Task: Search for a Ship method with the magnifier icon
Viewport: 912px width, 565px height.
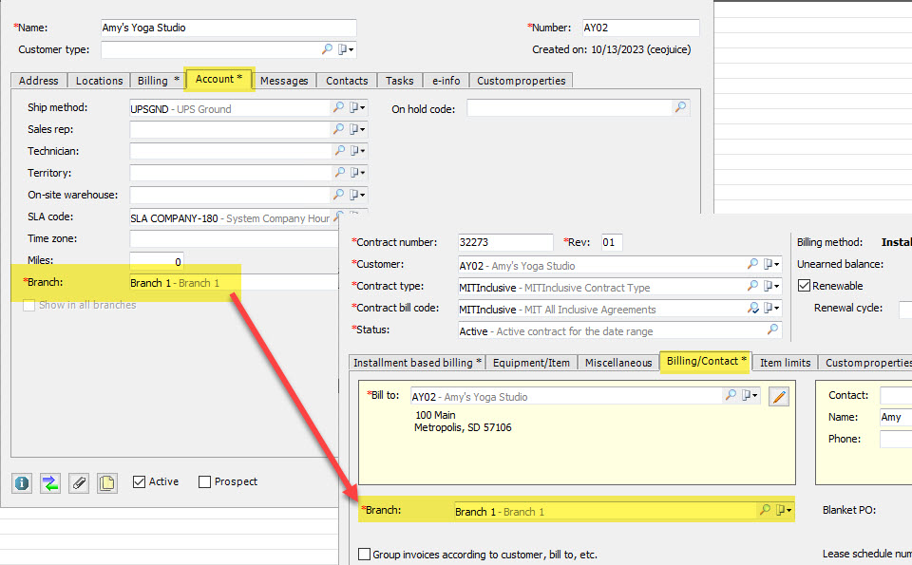Action: [338, 107]
